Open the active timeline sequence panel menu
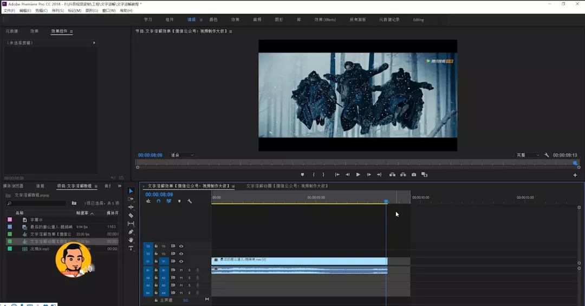Viewport: 585px width, 306px height. (x=233, y=186)
